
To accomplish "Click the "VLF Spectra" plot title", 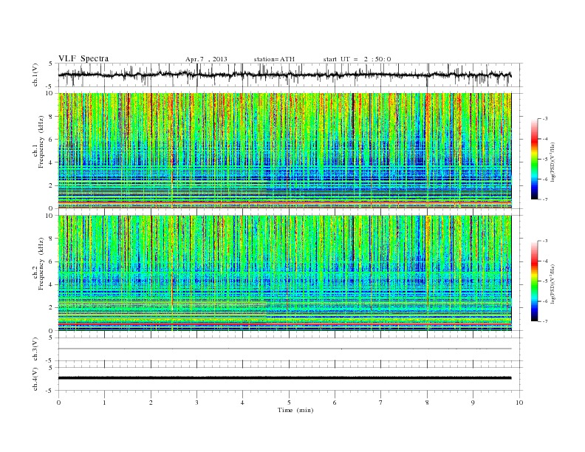I will click(83, 58).
